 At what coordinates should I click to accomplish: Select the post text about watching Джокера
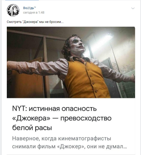coord(35,22)
